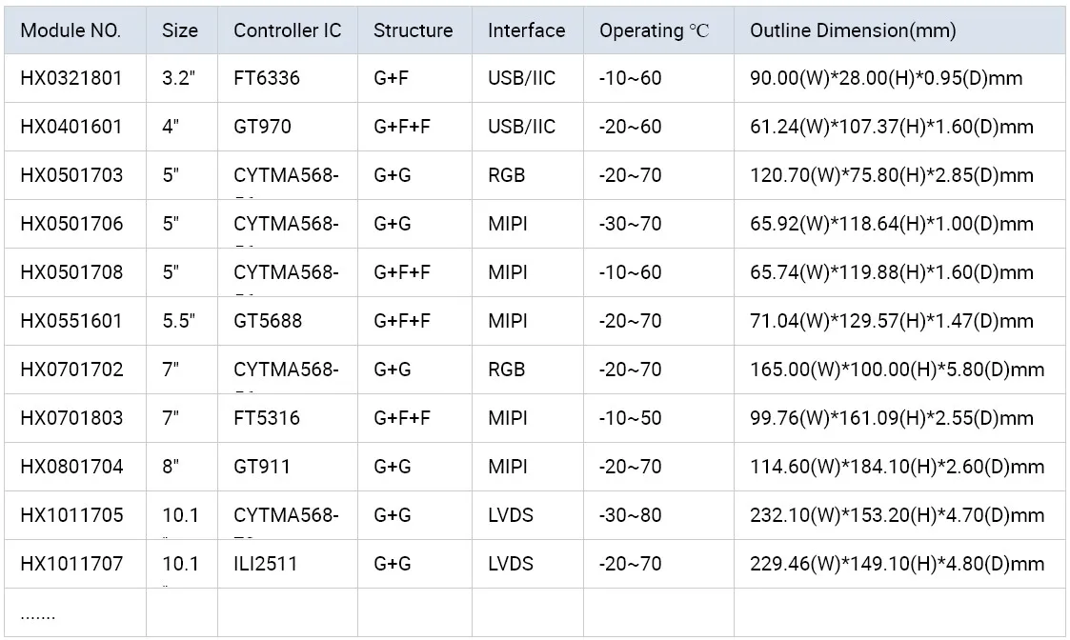This screenshot has width=1070, height=640.
Task: Select the HX0551601 module cell
Action: tap(71, 322)
